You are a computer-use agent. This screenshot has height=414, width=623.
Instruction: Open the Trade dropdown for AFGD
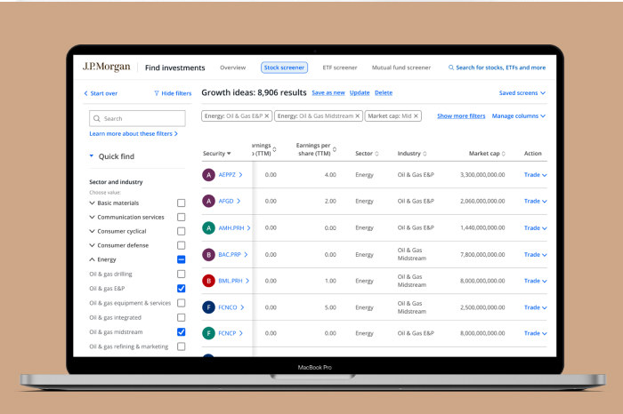pyautogui.click(x=535, y=201)
